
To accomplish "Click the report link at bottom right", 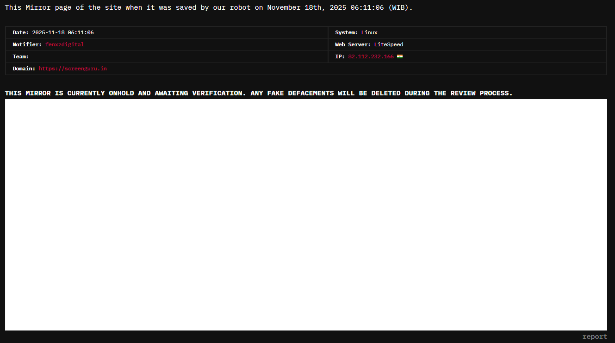I will (x=595, y=337).
